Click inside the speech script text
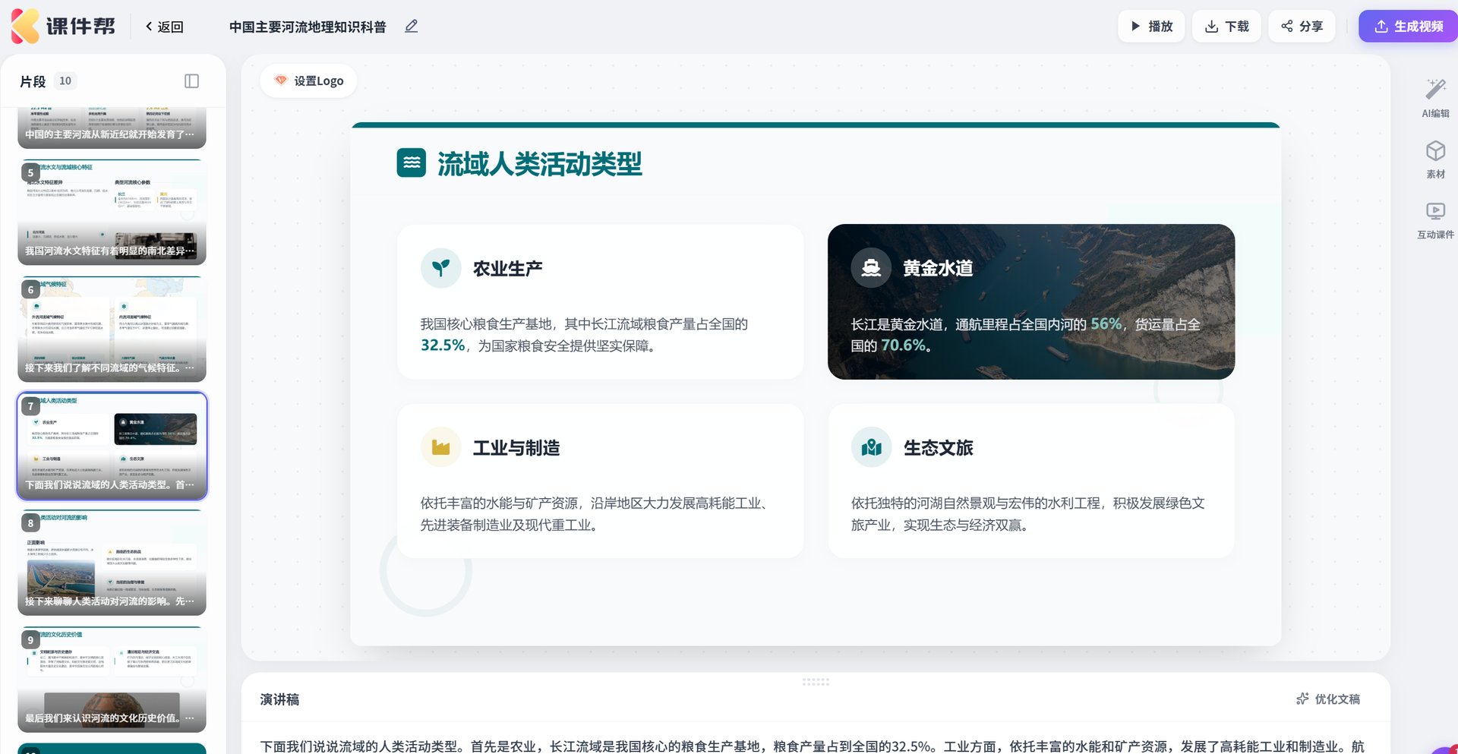Viewport: 1458px width, 754px height. click(813, 746)
